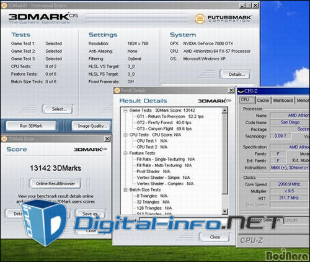310x262 pixels.
Task: Click the Result Details window title icon
Action: (x=117, y=91)
